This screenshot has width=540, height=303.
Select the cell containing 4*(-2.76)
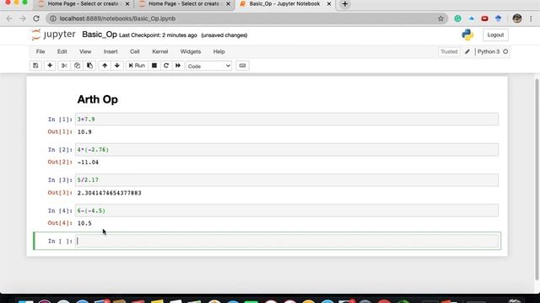(x=287, y=150)
